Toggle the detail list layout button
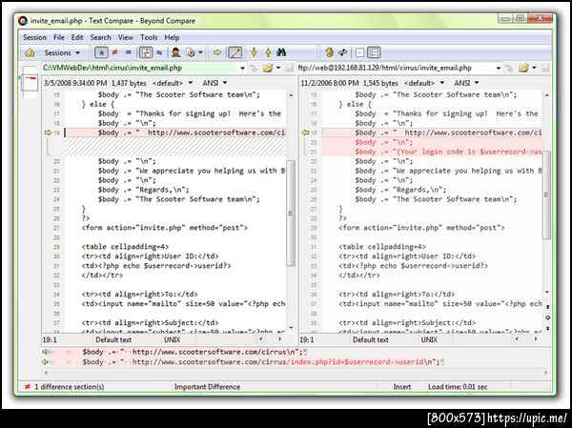The image size is (572, 428). [x=374, y=53]
